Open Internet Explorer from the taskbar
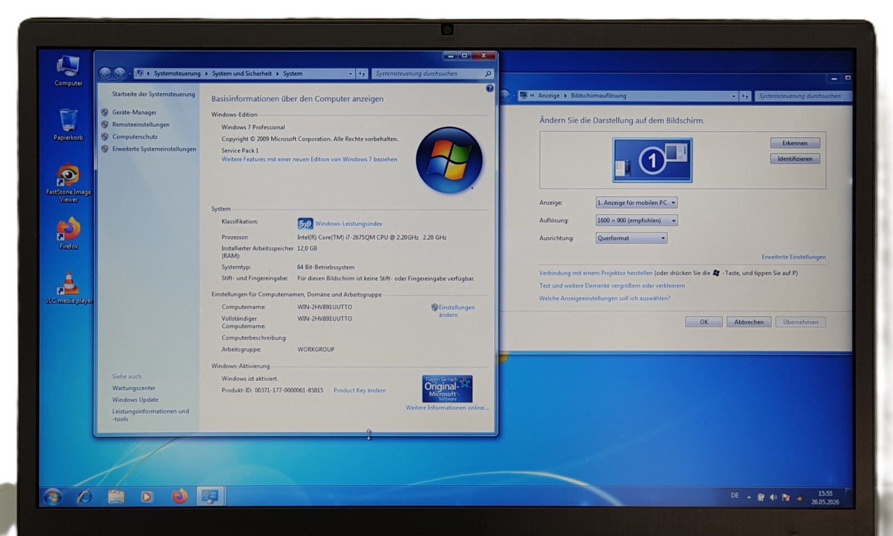 click(x=85, y=496)
